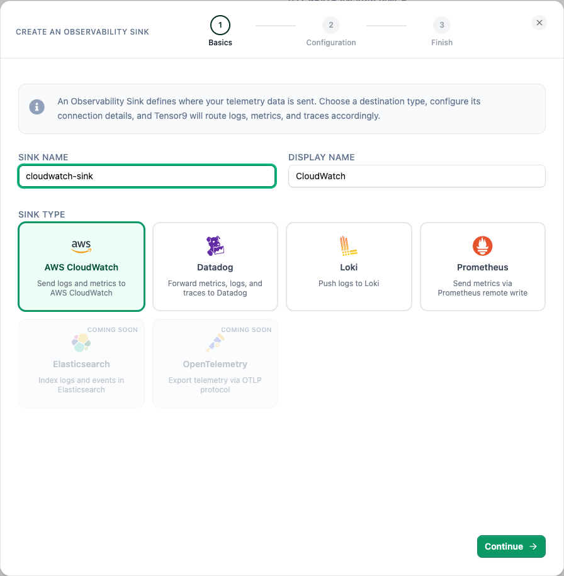Go to step 1 Basics
The height and width of the screenshot is (576, 564).
tap(220, 31)
